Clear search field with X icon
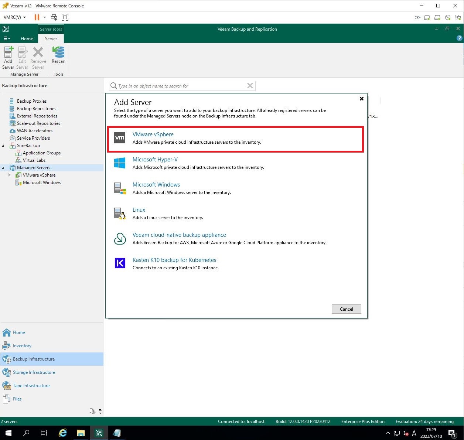The height and width of the screenshot is (440, 464). tap(250, 86)
